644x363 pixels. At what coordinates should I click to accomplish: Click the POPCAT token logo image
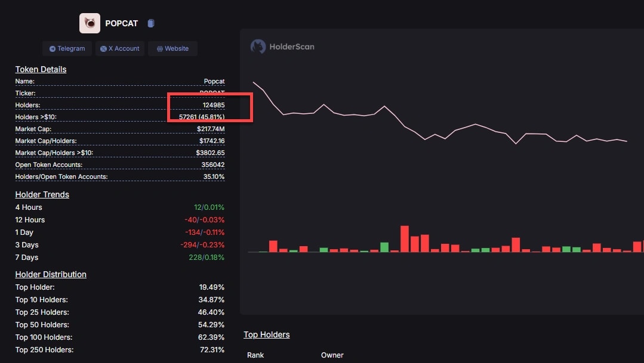90,23
